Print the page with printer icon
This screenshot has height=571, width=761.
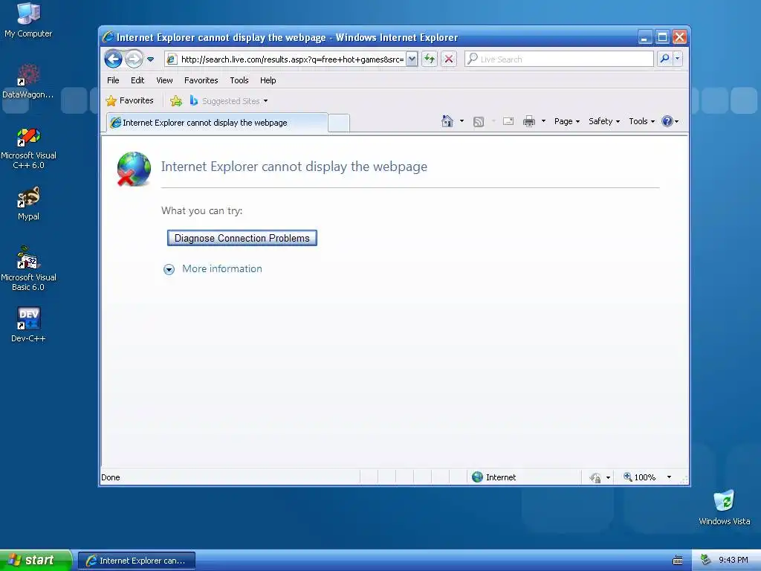click(529, 121)
